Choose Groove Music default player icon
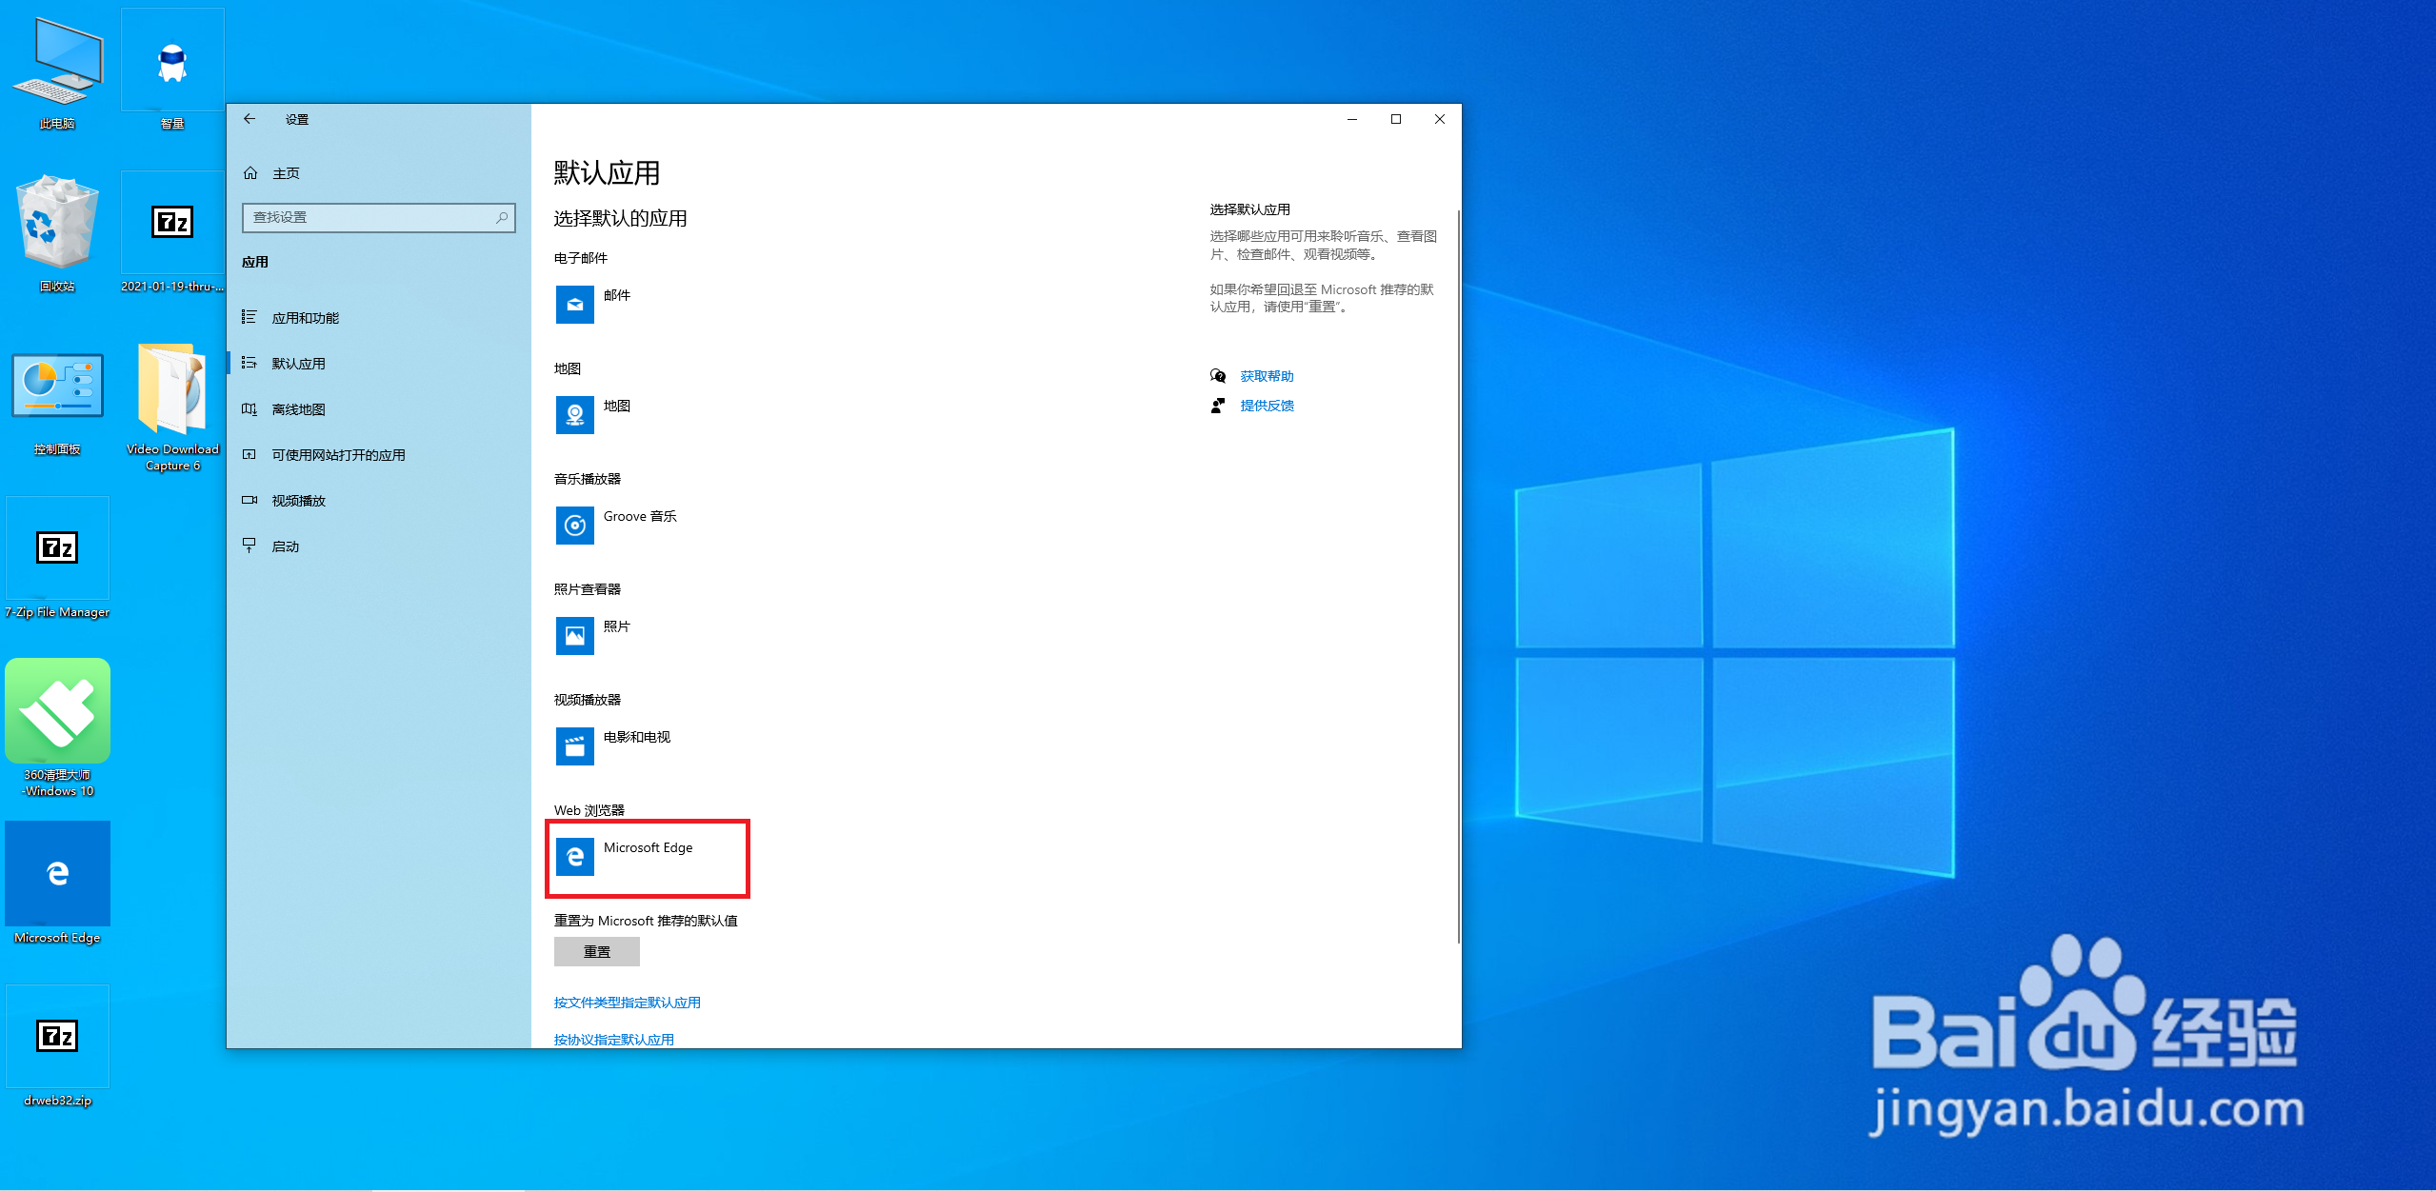This screenshot has height=1192, width=2436. click(574, 526)
